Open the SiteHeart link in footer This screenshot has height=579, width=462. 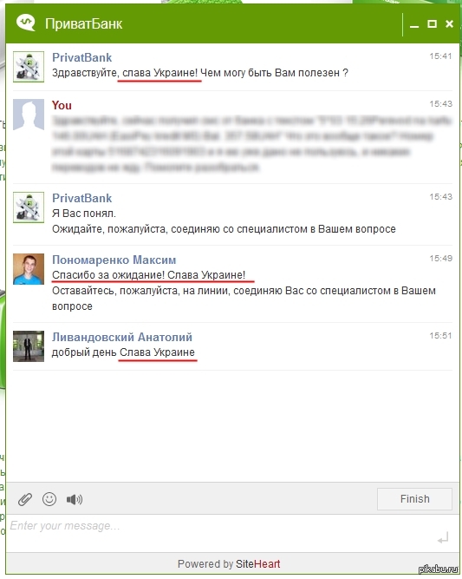coord(257,564)
